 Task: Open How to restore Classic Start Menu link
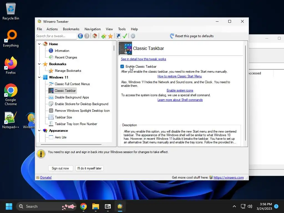click(x=180, y=76)
